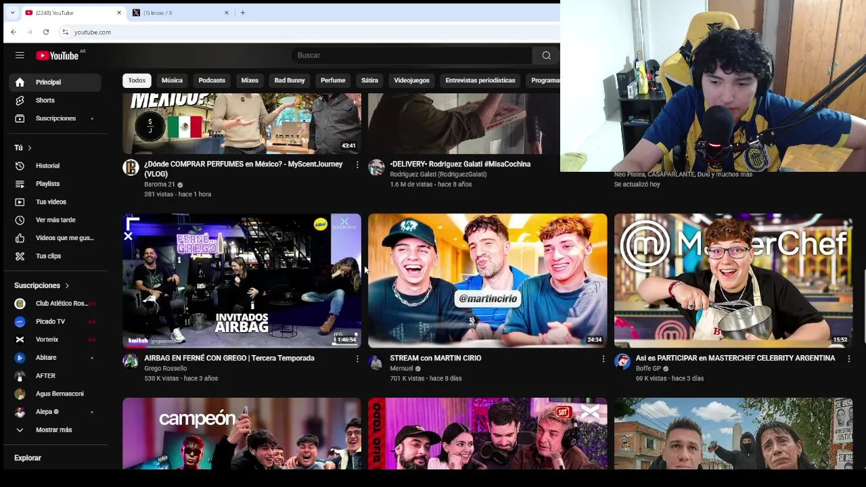
Task: Open DELIVERY Rodriguez Galati video title
Action: [x=460, y=164]
